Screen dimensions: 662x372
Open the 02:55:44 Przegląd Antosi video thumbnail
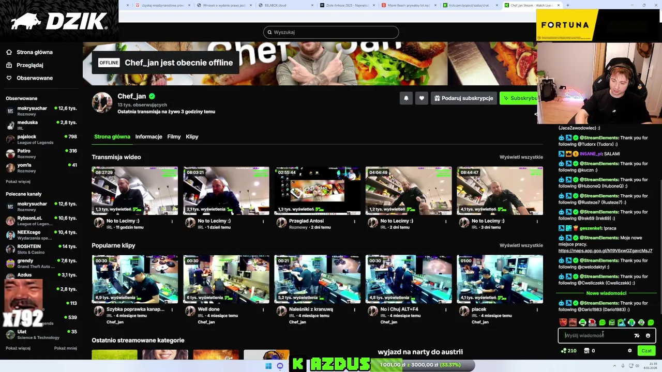tap(317, 191)
